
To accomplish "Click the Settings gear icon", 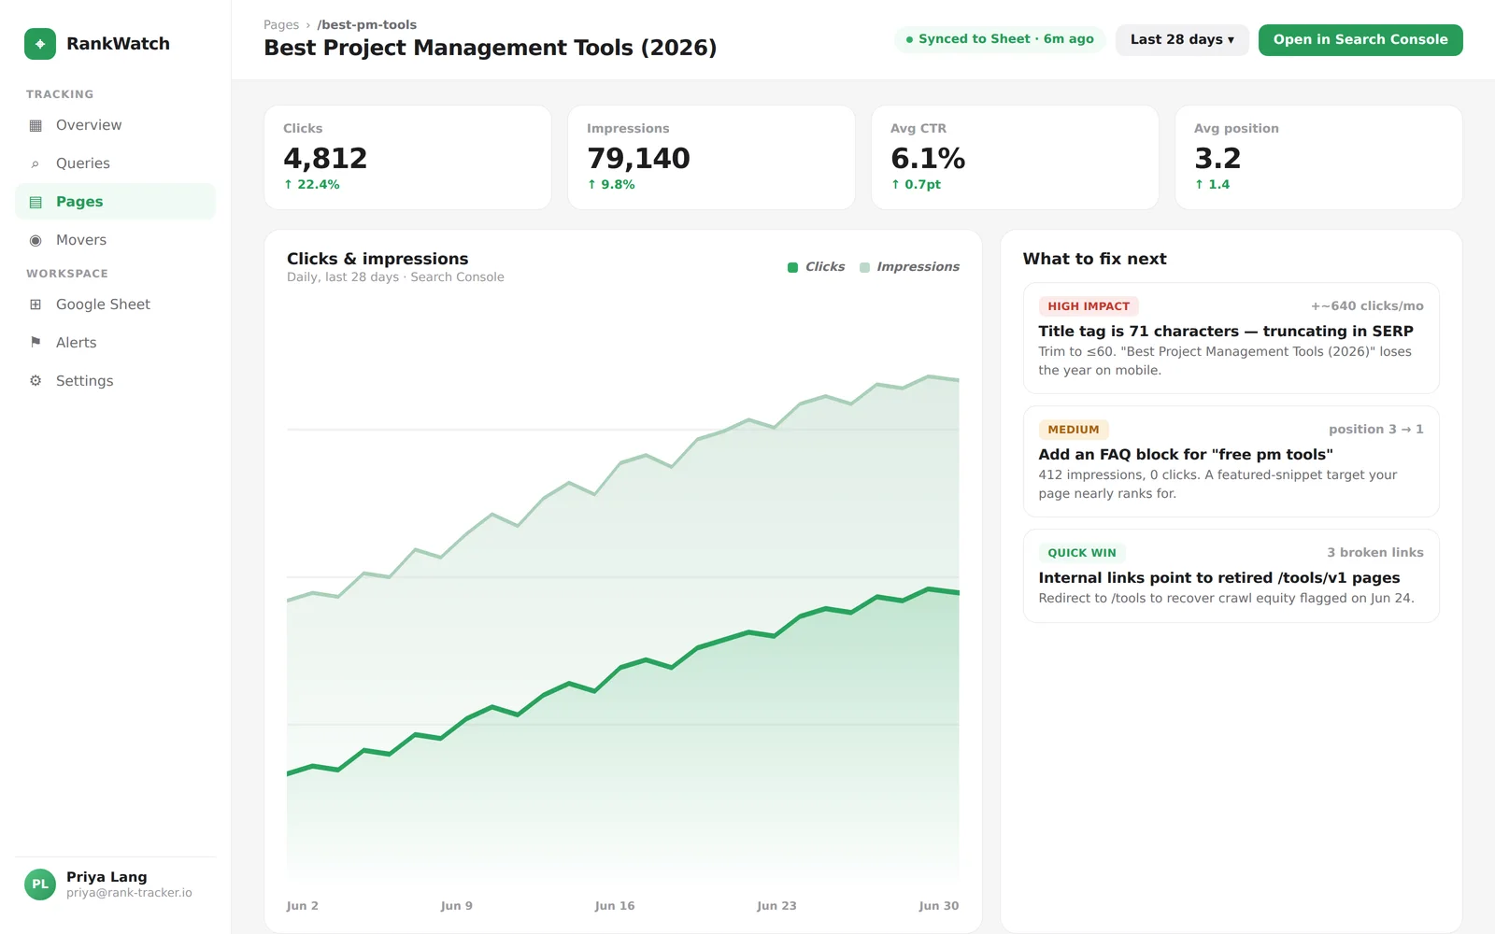I will click(x=36, y=381).
